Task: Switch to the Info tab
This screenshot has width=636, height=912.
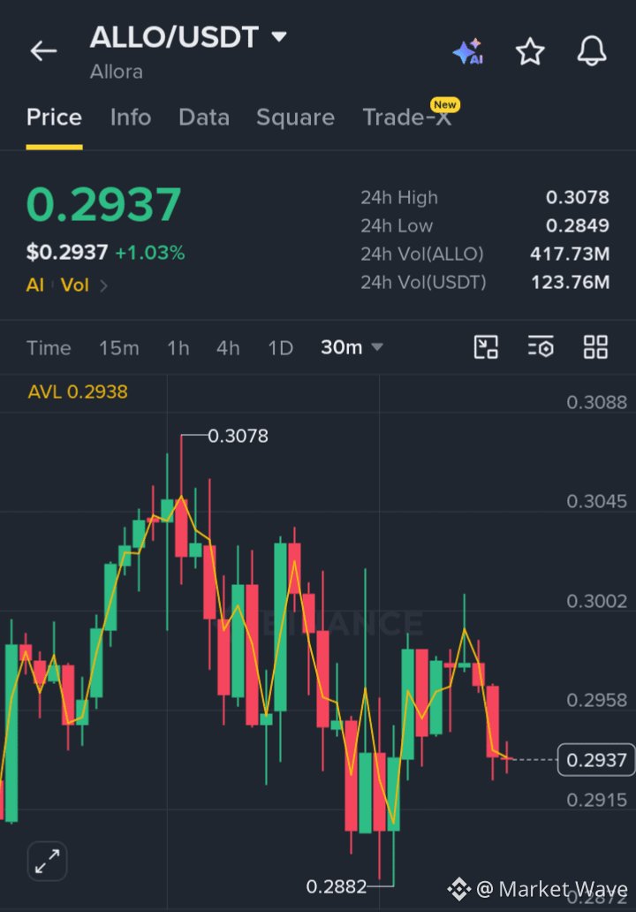Action: tap(131, 118)
